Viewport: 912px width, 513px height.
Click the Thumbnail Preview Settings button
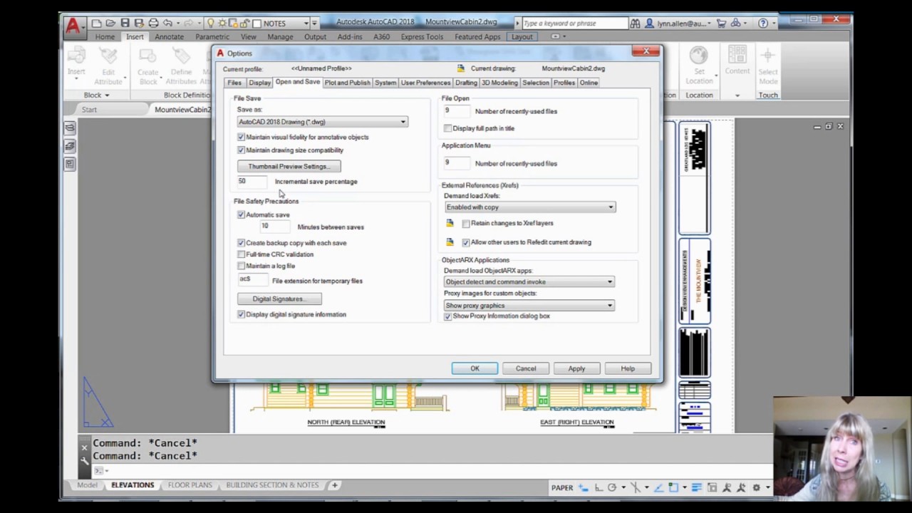(289, 166)
